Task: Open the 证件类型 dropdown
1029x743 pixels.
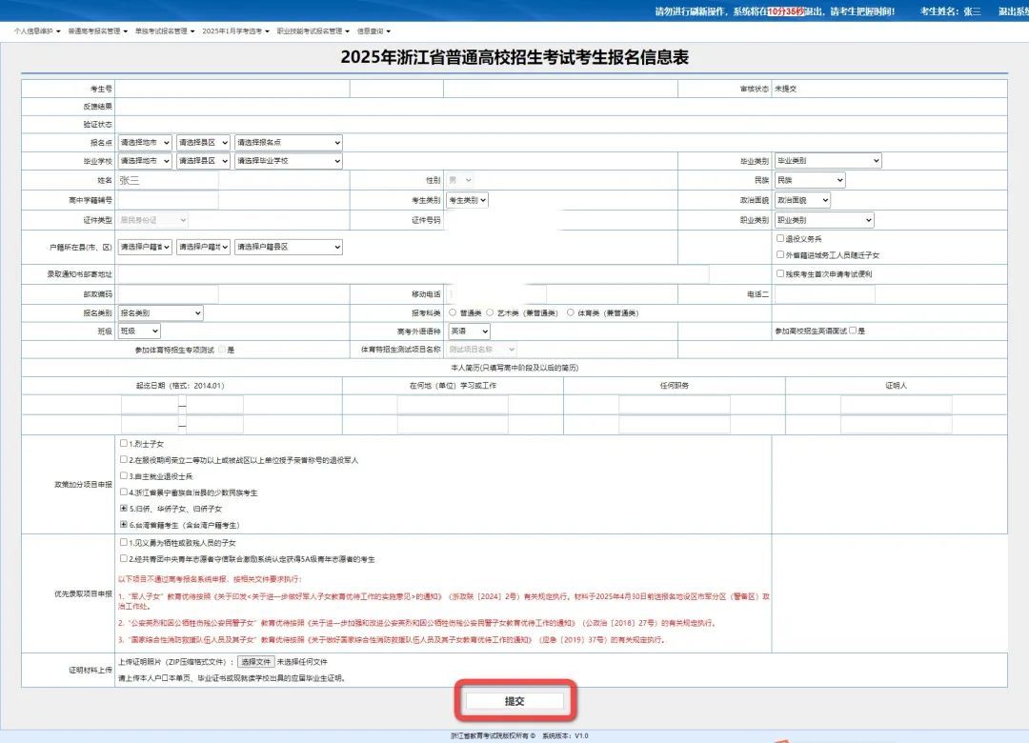Action: (153, 220)
